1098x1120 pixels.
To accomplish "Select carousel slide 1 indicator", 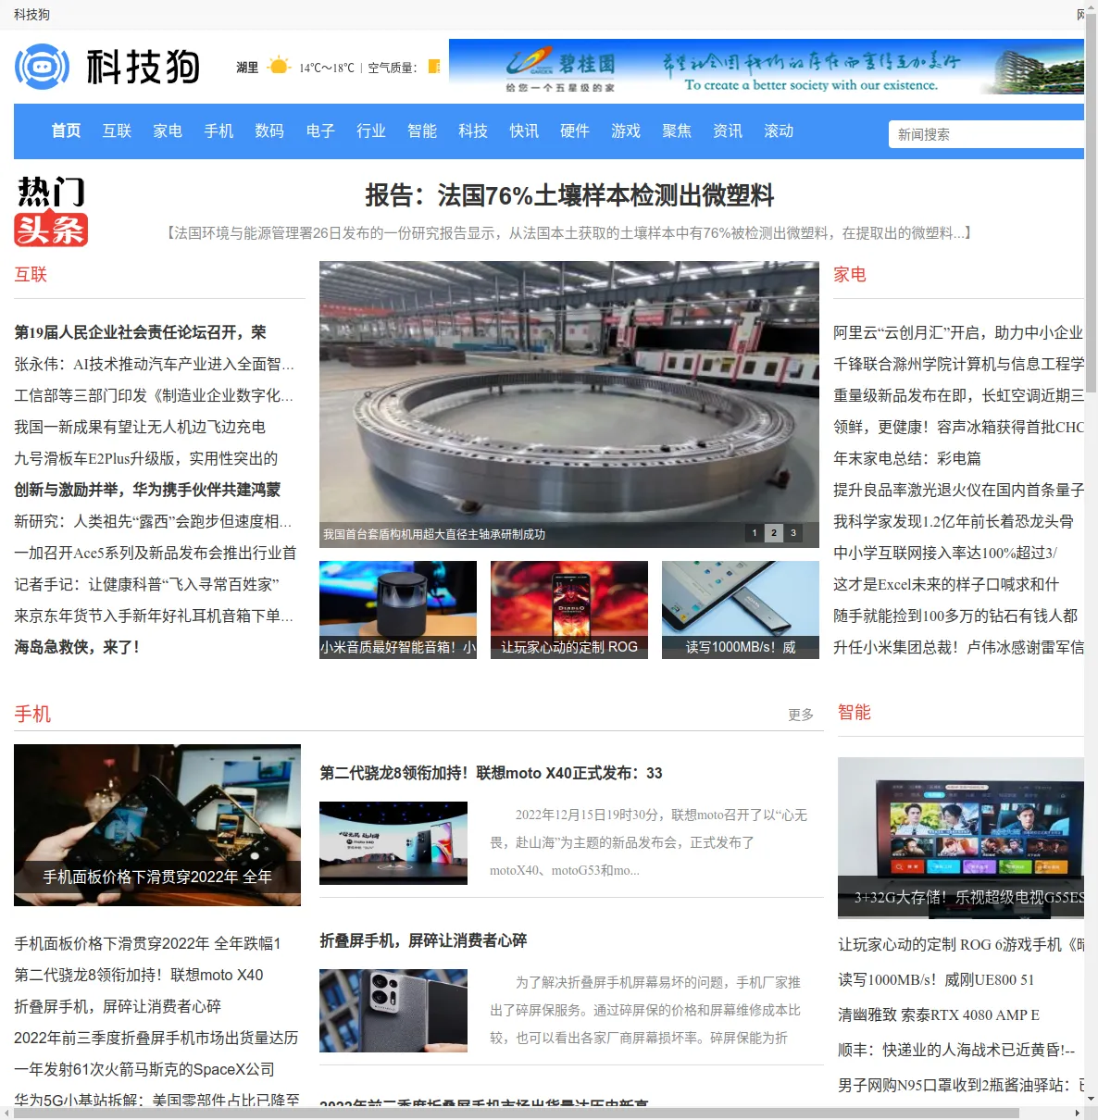I will coord(755,533).
